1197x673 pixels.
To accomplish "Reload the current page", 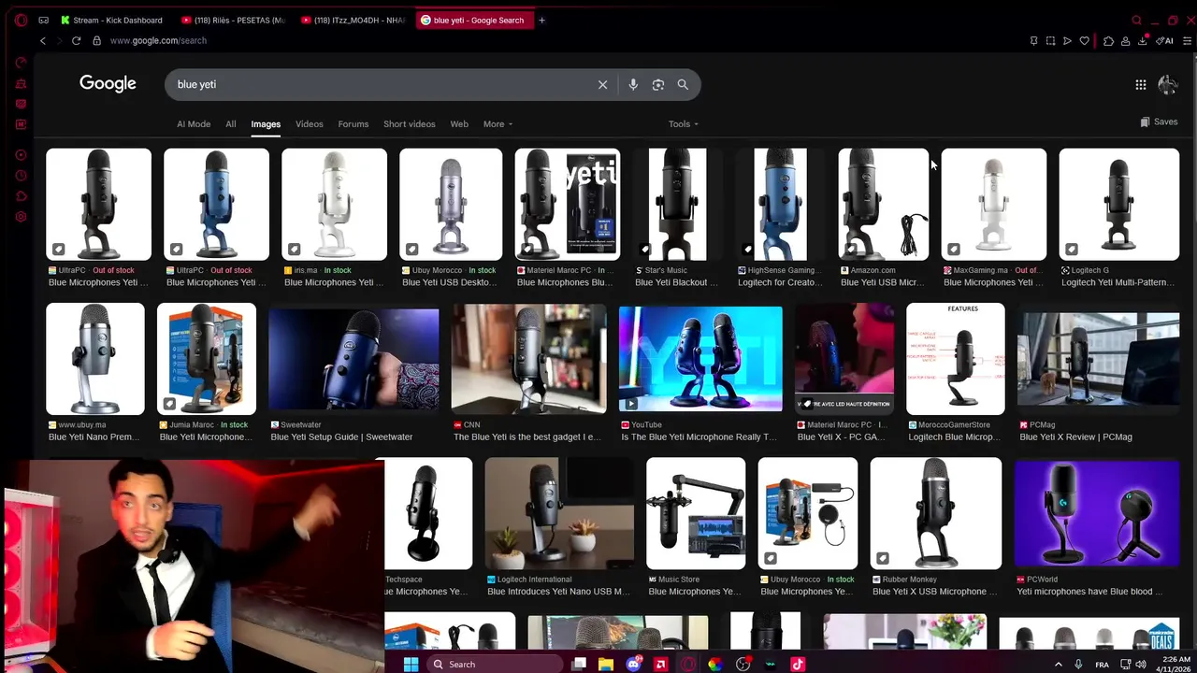I will coord(76,40).
